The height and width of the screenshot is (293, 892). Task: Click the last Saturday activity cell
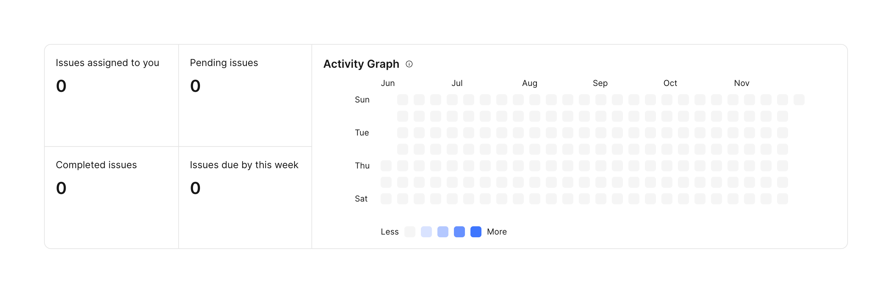coord(782,199)
